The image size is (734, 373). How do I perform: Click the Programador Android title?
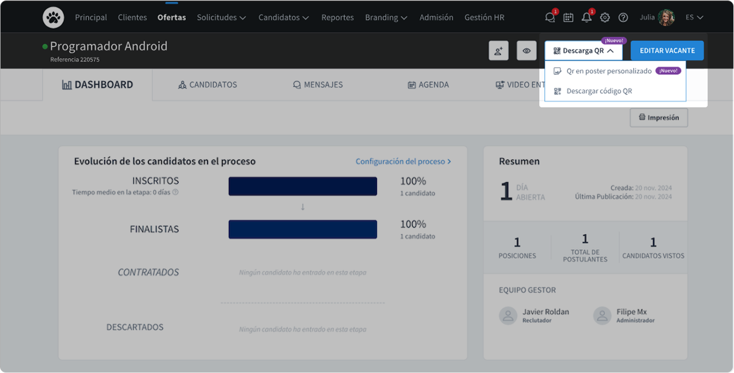coord(108,46)
